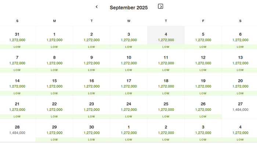Screen dimensions: 257x144
Task: Pick October 1 Wednesday cell
Action: point(129,130)
